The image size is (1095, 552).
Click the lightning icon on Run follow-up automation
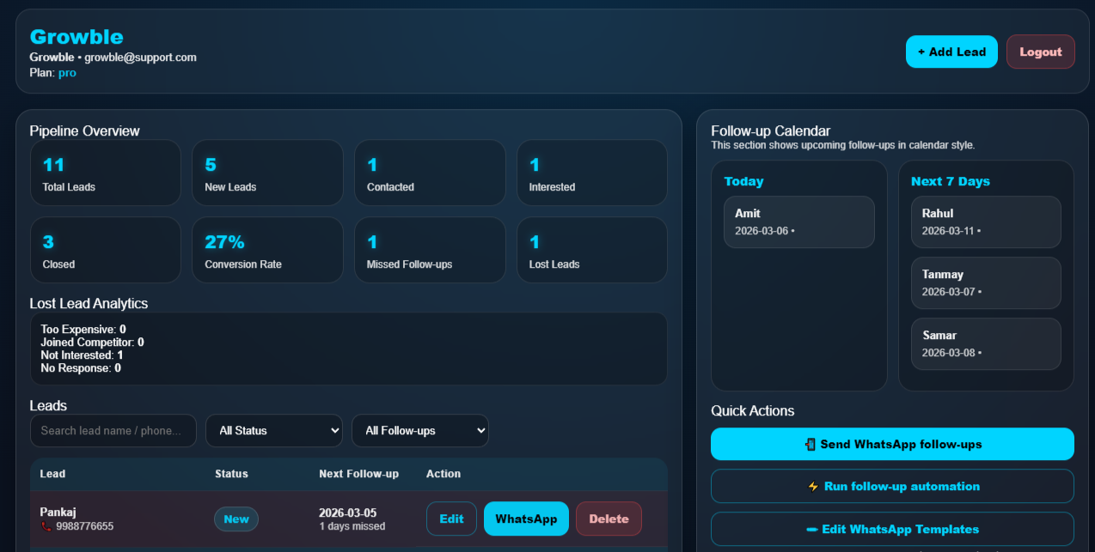813,487
